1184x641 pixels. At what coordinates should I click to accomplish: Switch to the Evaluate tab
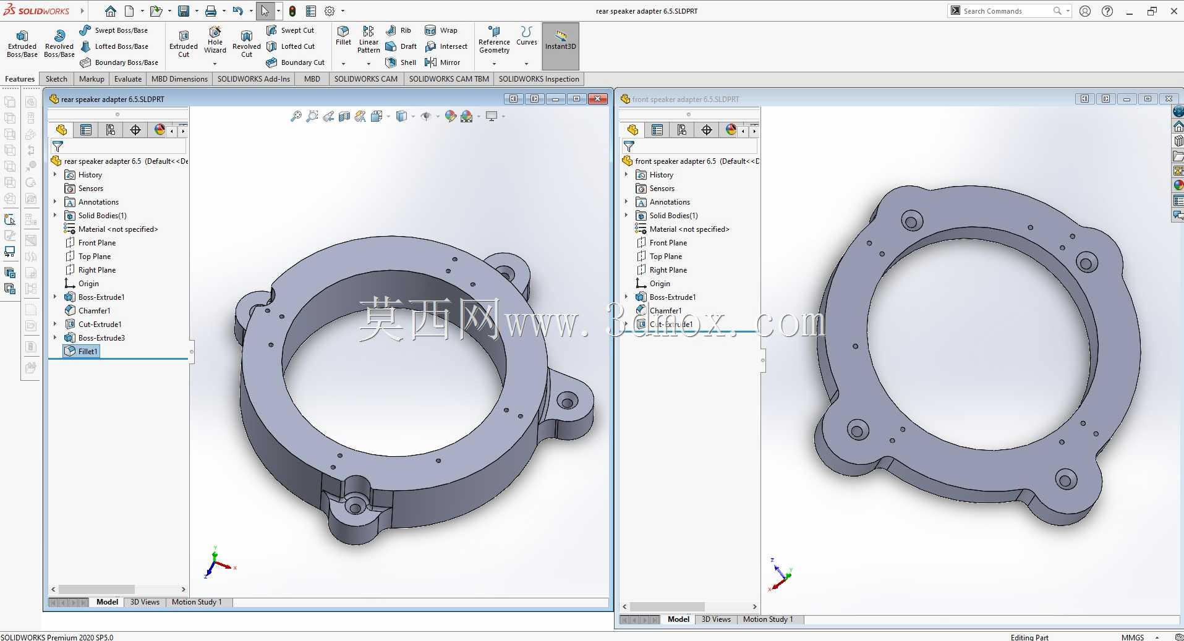pos(128,79)
